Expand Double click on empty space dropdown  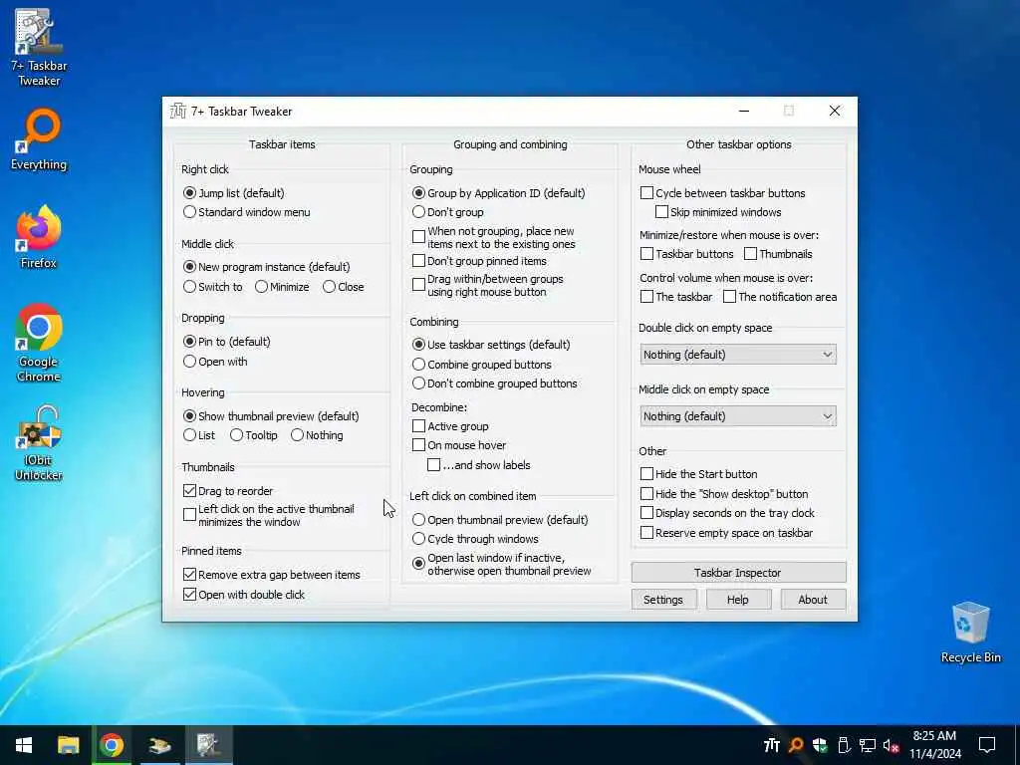[x=738, y=355]
